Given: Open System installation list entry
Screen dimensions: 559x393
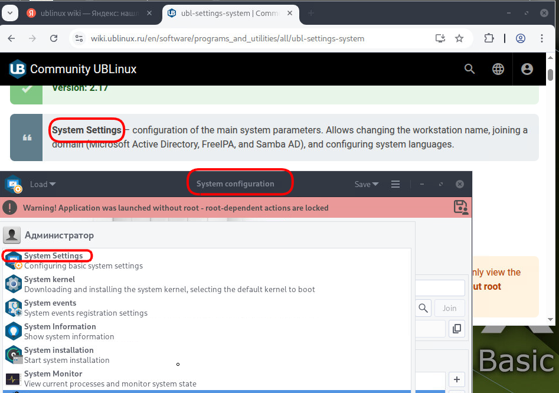Looking at the screenshot, I should [x=207, y=355].
